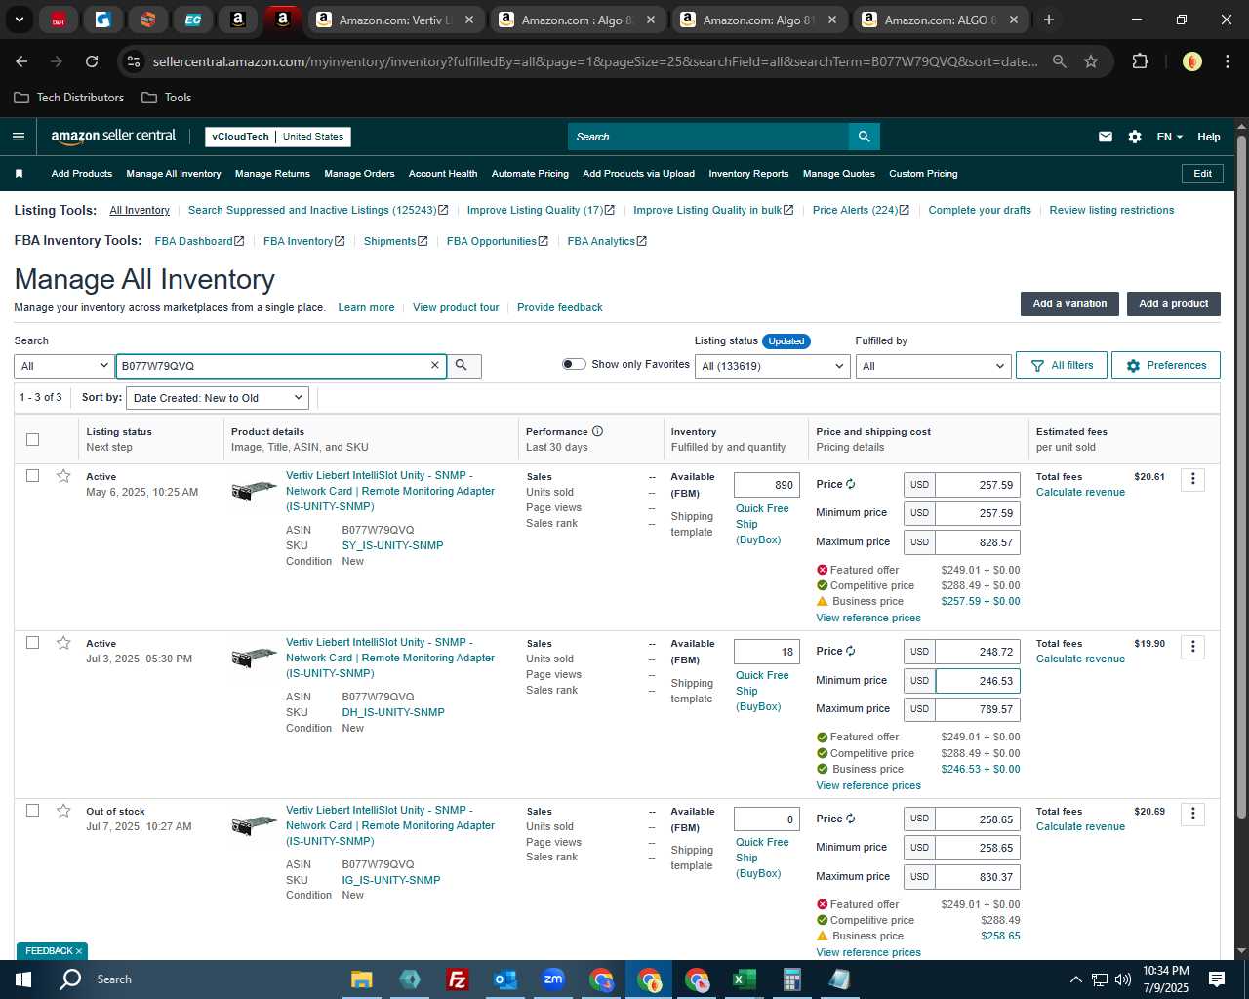Viewport: 1249px width, 999px height.
Task: Open three-dot menu for DH_IS-UNITY-SNMP listing
Action: 1192,647
